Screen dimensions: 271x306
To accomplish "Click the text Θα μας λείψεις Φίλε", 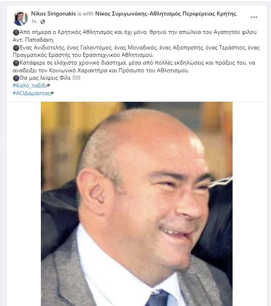I will tap(45, 78).
